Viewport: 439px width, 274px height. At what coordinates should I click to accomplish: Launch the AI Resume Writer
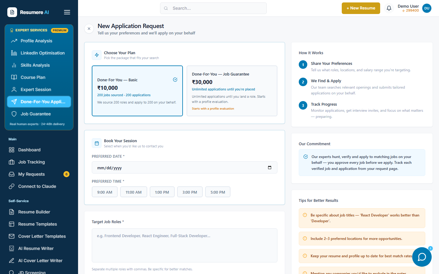(x=39, y=248)
